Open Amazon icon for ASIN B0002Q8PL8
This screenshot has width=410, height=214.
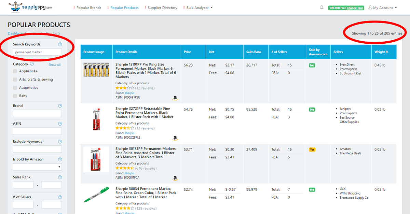click(175, 138)
